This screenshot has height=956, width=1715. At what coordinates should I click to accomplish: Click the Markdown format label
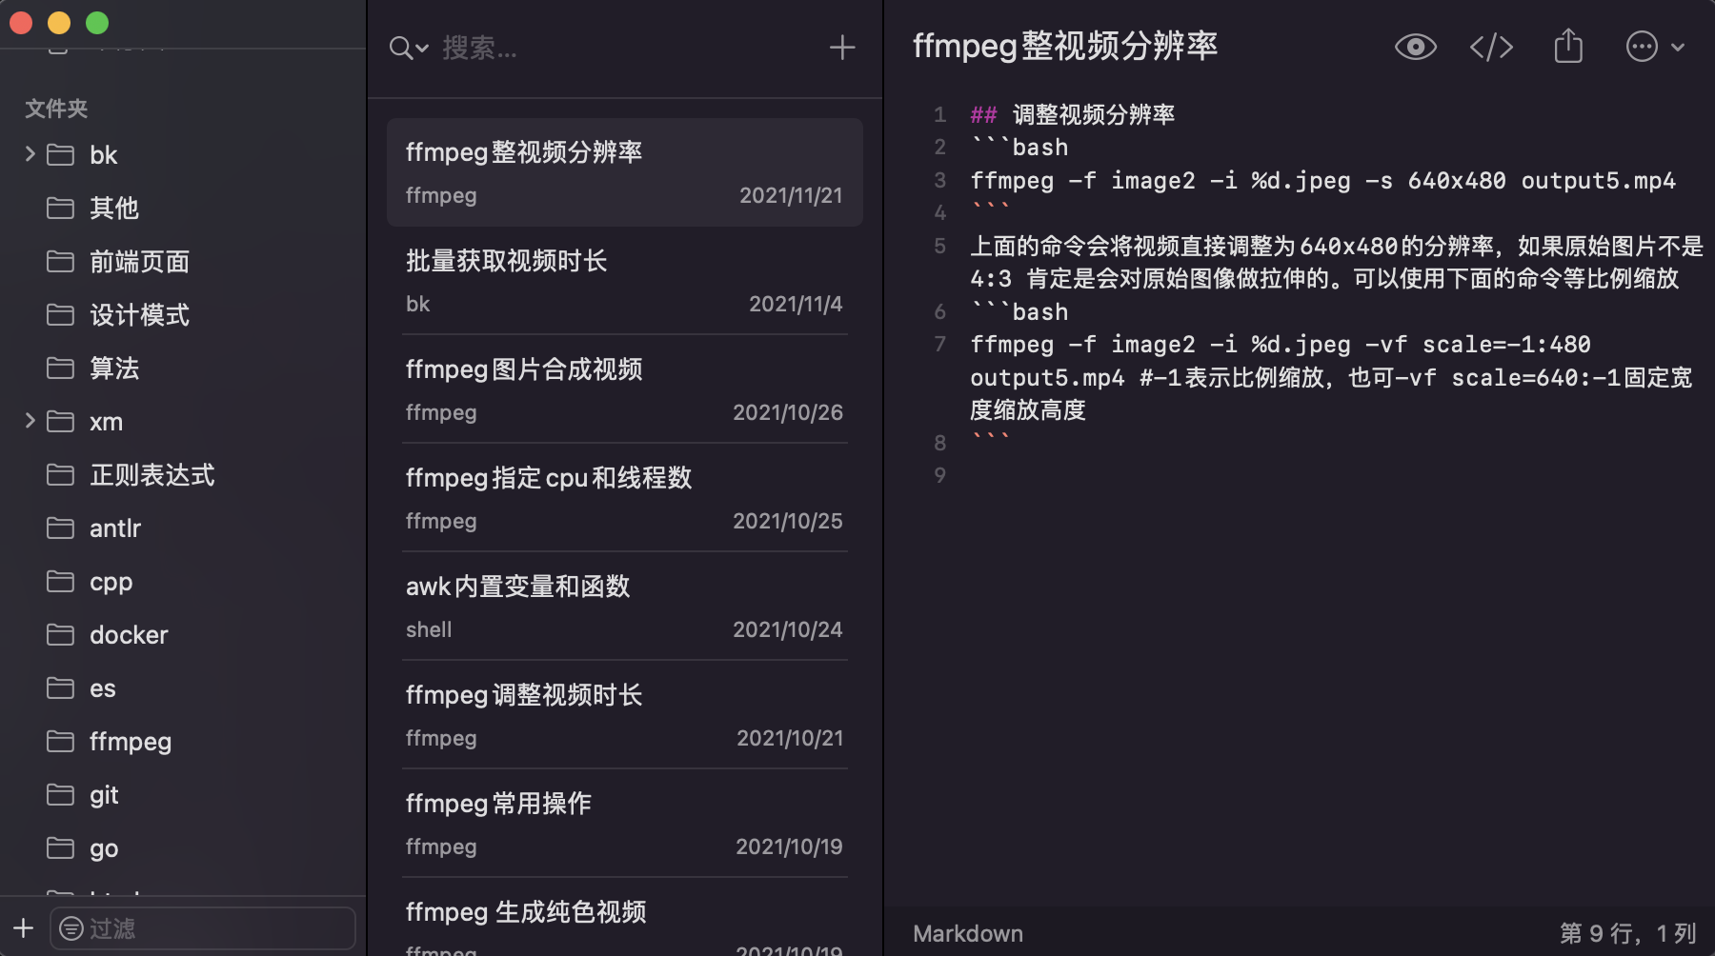pos(967,933)
